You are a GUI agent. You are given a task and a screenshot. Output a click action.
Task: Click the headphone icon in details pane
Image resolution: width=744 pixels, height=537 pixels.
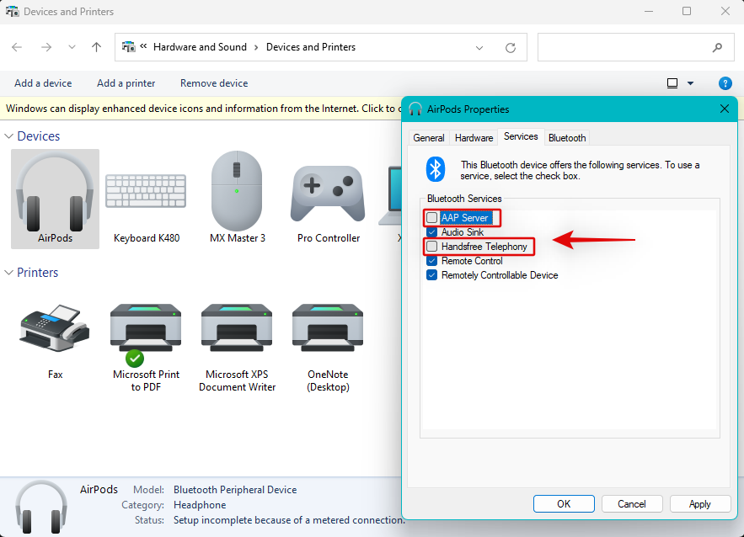[x=41, y=506]
